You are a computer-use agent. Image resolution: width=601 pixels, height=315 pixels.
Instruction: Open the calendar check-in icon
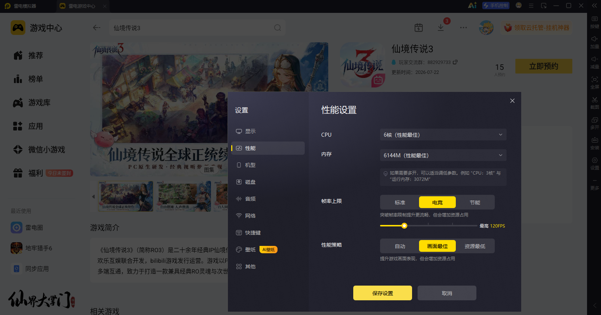tap(419, 28)
